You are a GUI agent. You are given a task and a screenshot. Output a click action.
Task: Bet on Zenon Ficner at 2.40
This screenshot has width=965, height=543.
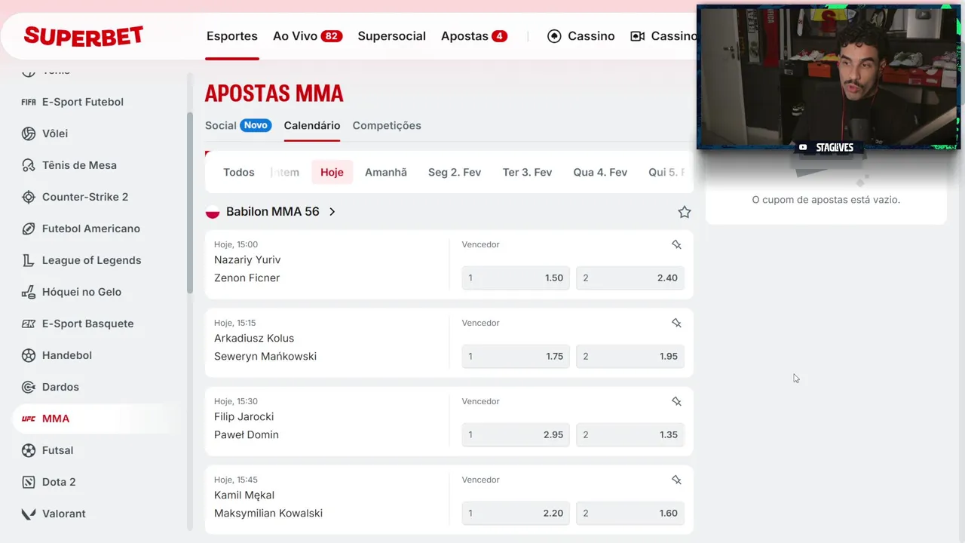pos(630,278)
